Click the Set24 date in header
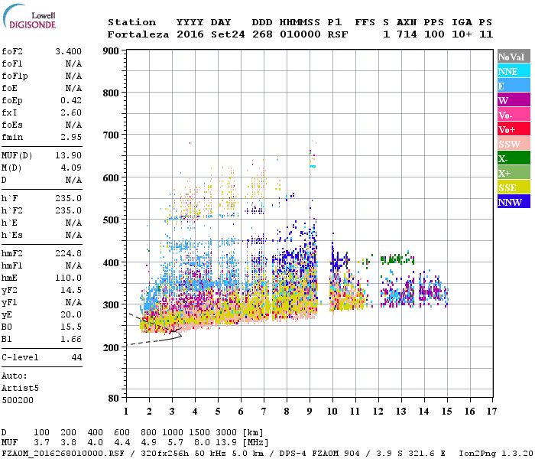 tap(228, 34)
